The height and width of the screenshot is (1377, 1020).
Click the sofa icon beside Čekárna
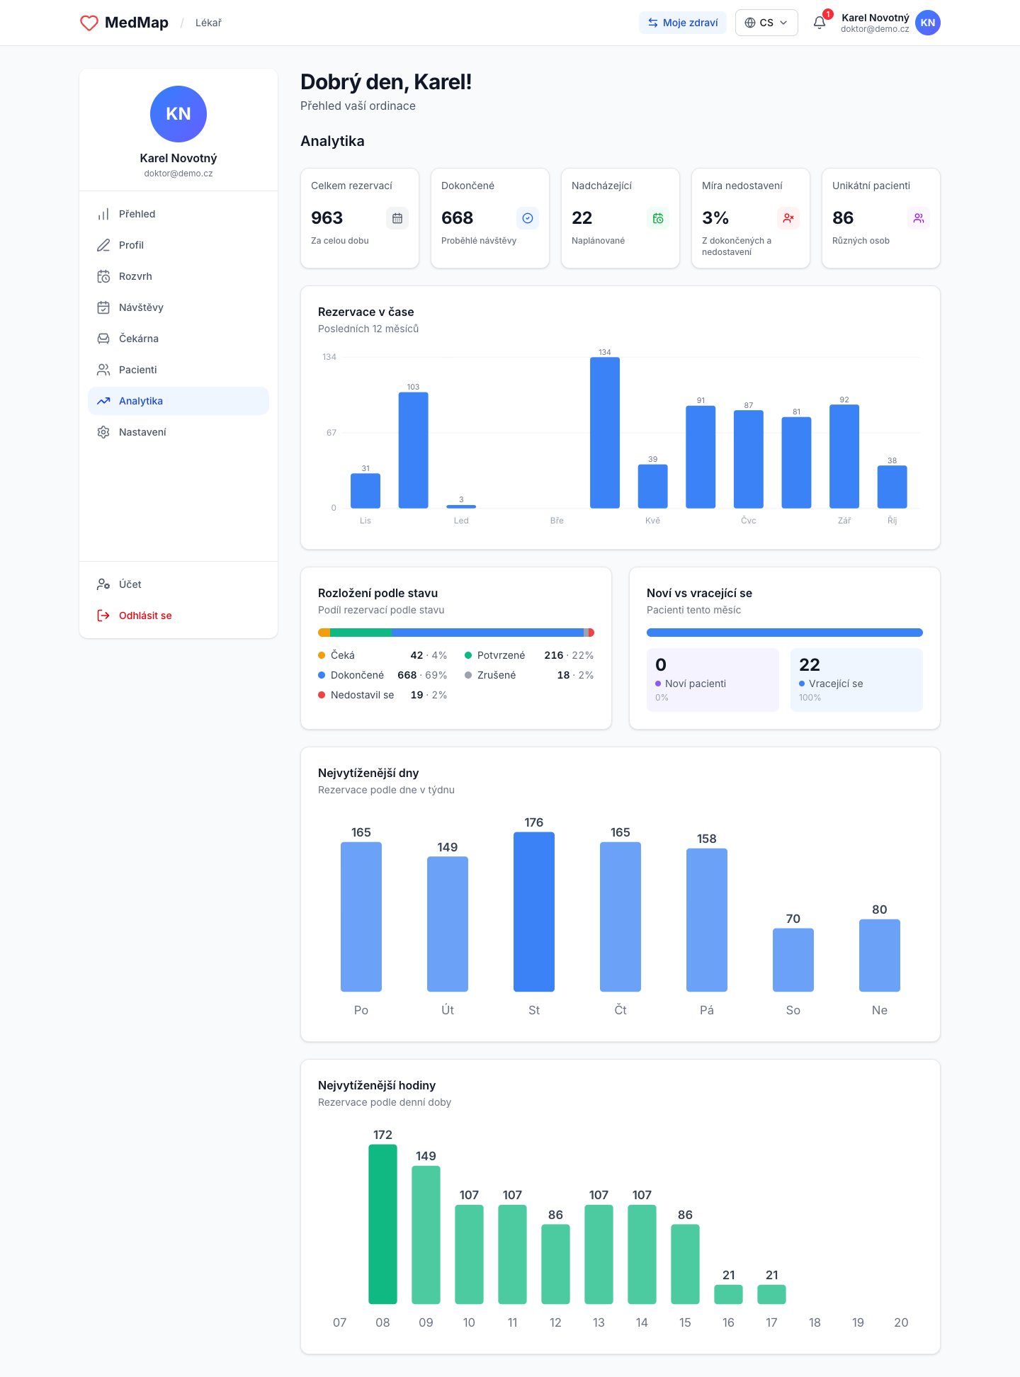[103, 339]
